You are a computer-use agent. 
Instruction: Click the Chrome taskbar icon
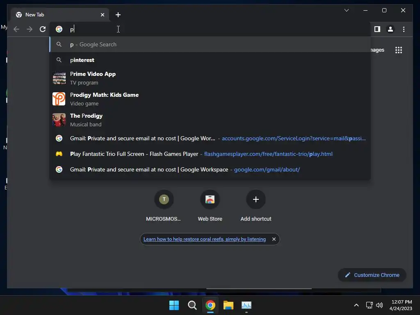[x=210, y=305]
